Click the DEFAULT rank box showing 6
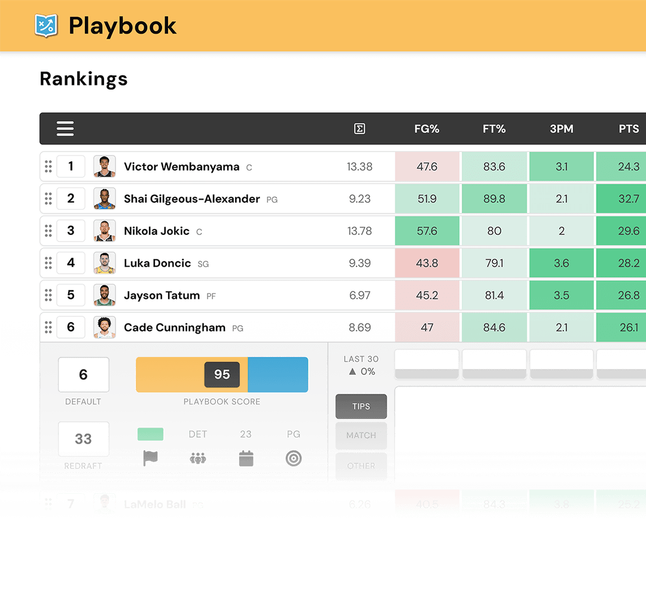The width and height of the screenshot is (646, 596). tap(84, 374)
